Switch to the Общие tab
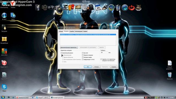The width and height of the screenshot is (176, 99). [x=61, y=31]
